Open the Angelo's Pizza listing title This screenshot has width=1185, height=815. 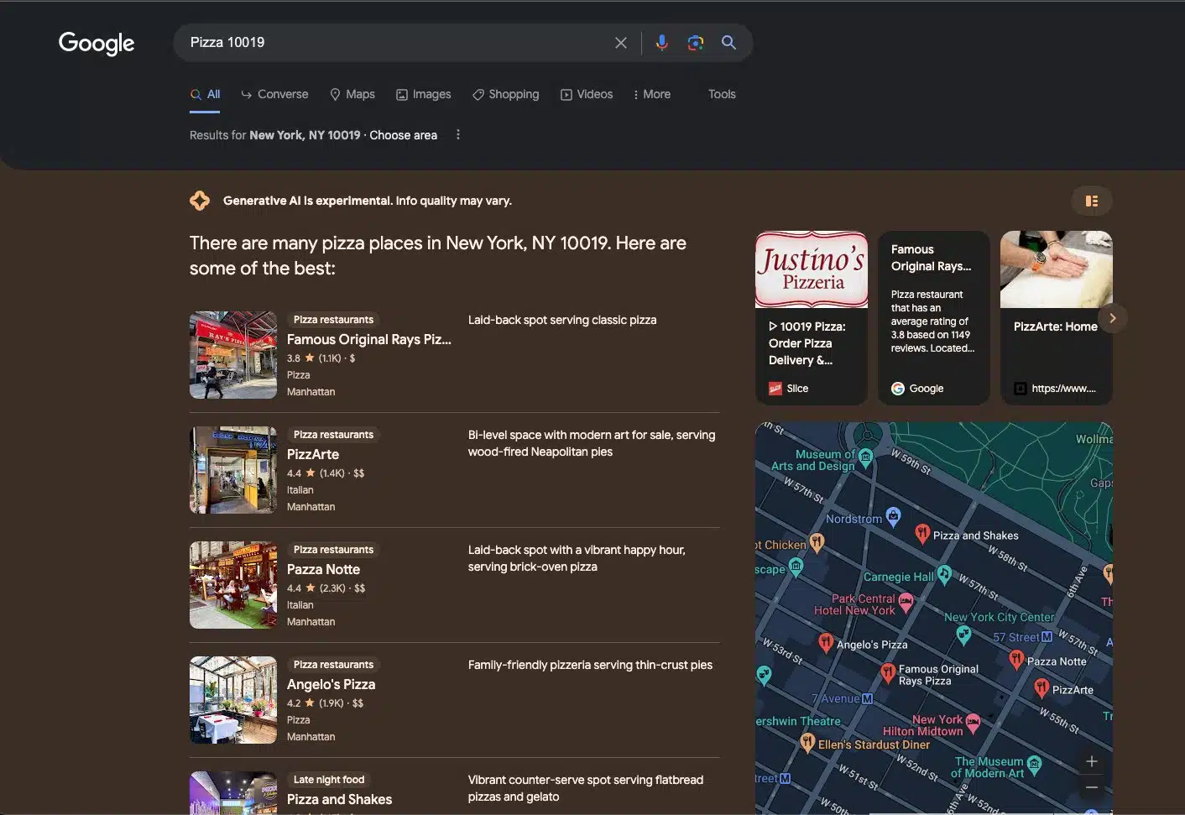(331, 684)
